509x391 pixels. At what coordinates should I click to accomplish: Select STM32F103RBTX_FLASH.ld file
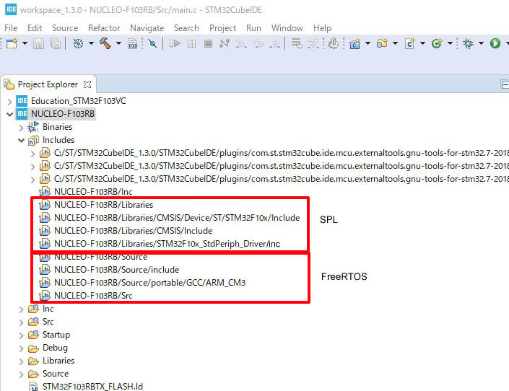click(92, 386)
